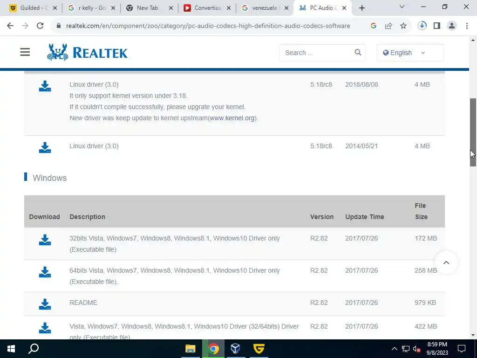Reload the current page
Viewport: 477px width, 358px height.
coord(40,26)
